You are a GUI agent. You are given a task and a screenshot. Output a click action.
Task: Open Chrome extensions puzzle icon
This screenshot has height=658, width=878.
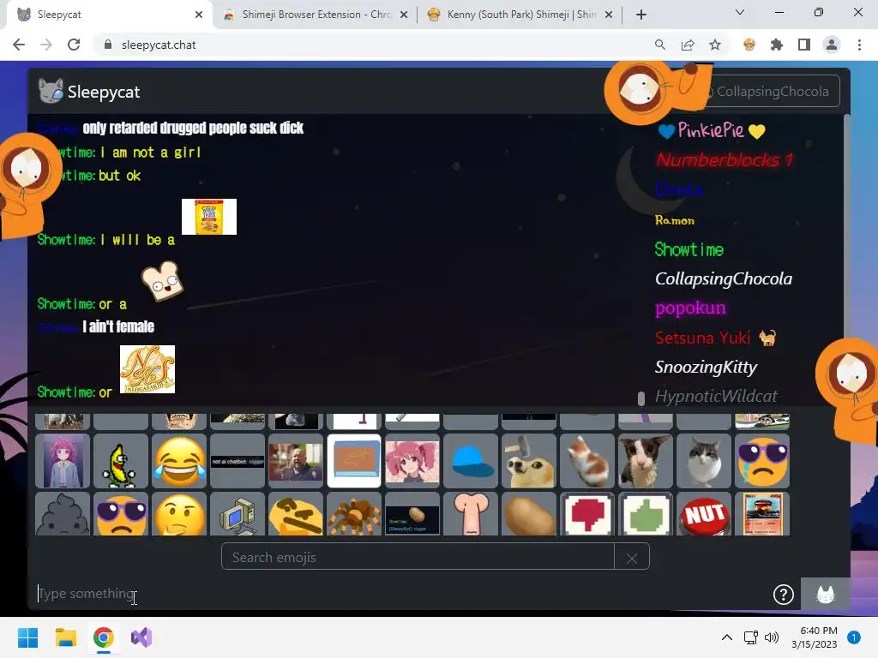[776, 45]
